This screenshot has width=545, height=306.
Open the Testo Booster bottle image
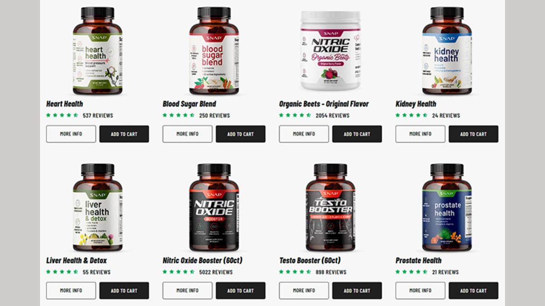(x=330, y=207)
